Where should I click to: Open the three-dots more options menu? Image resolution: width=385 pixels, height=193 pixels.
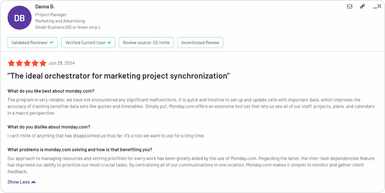tap(375, 8)
